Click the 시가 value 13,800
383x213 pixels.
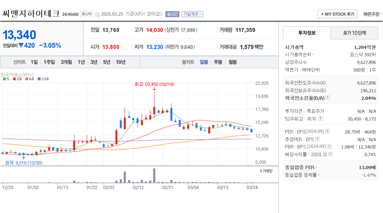coord(111,47)
